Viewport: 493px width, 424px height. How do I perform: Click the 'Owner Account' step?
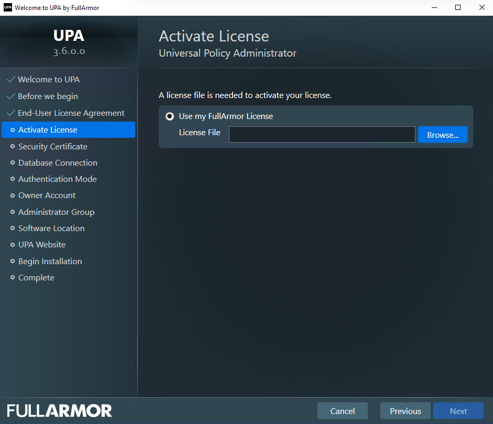(x=47, y=195)
